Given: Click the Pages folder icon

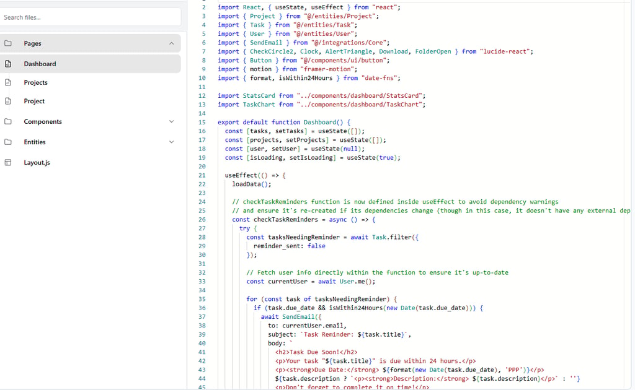Looking at the screenshot, I should click(x=7, y=43).
